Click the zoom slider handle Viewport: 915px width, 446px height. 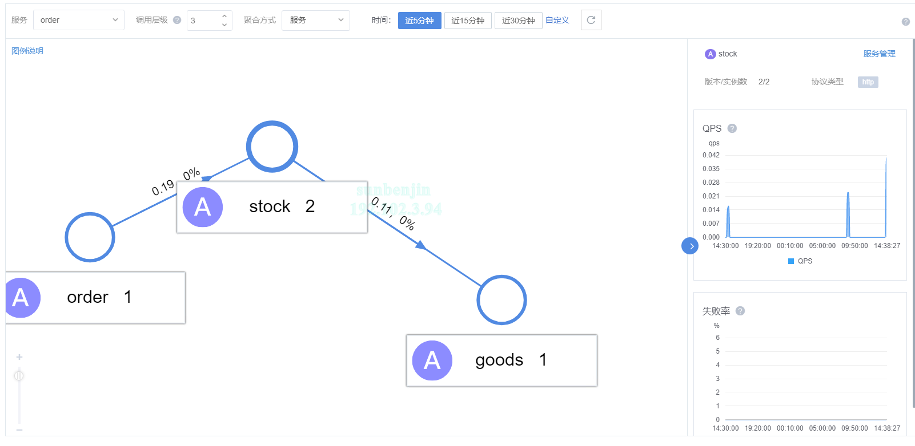[19, 375]
